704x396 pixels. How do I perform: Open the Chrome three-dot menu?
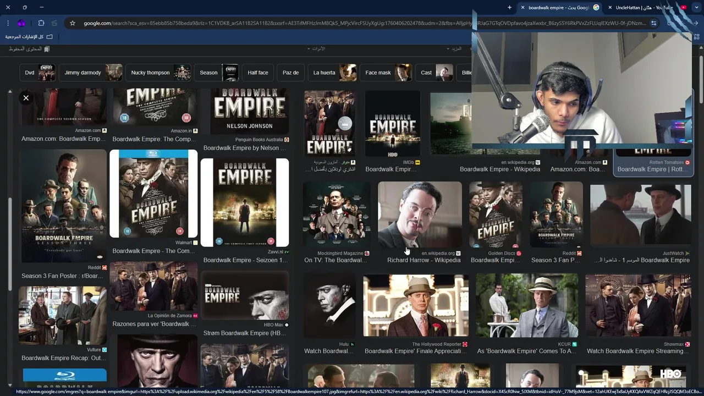[x=8, y=23]
